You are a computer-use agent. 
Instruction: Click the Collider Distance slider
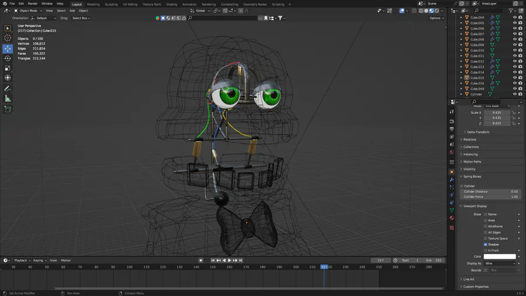tap(490, 192)
